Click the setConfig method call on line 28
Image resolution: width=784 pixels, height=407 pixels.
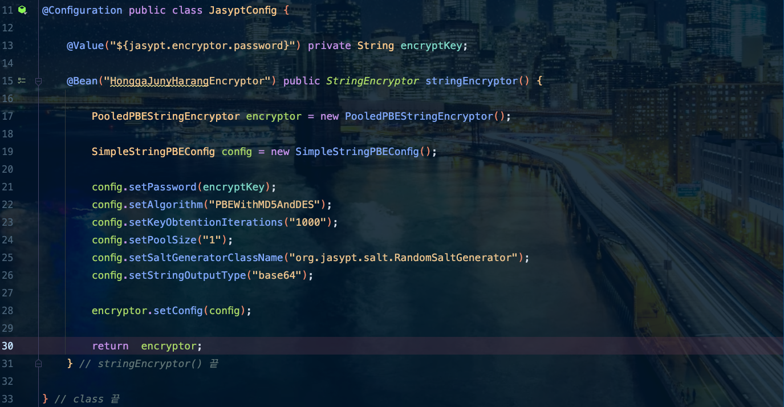(x=178, y=311)
